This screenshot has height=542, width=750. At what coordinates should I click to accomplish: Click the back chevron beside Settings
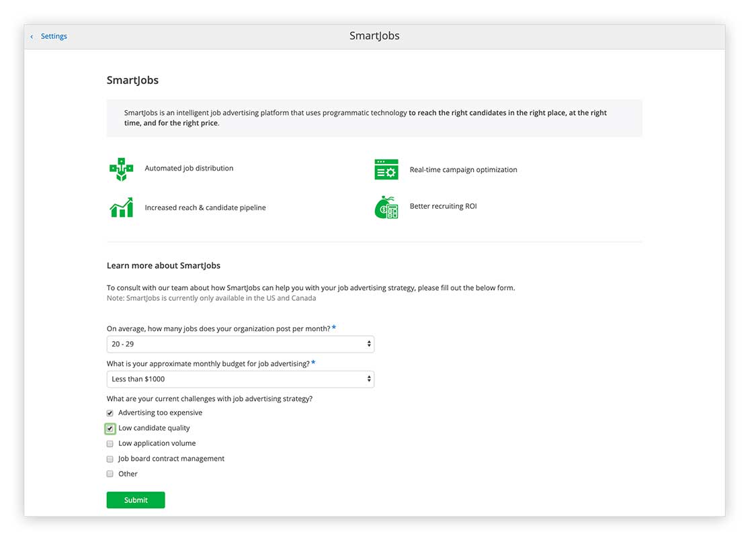click(x=32, y=37)
